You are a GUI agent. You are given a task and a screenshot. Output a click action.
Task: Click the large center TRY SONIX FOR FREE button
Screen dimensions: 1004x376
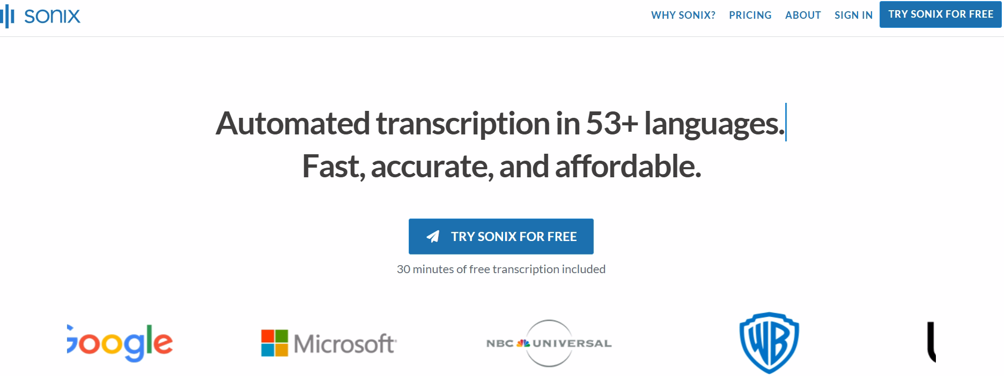[501, 236]
